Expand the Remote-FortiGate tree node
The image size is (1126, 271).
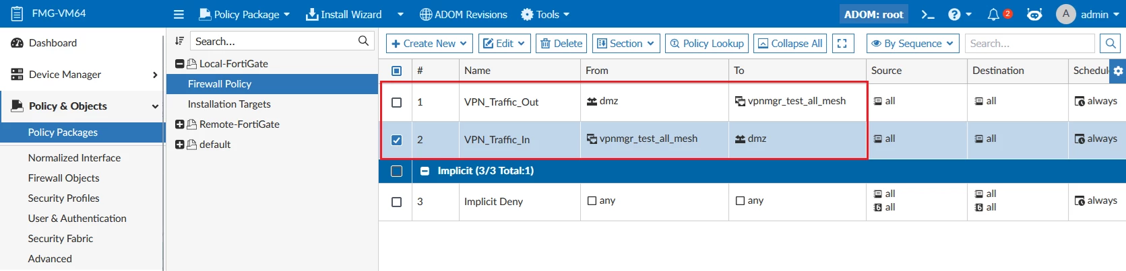tap(180, 124)
